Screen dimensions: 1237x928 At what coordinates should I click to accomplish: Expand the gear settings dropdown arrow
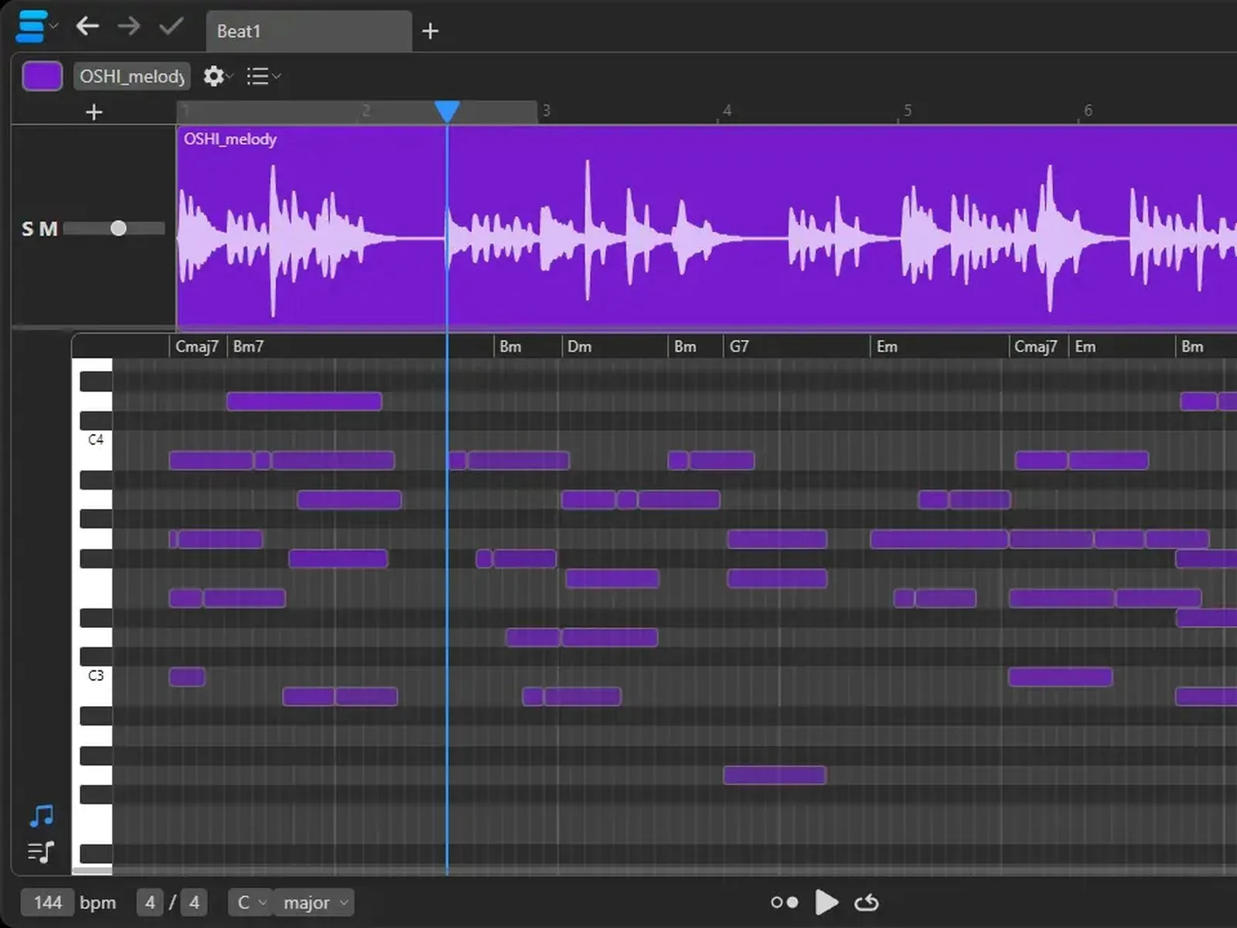coord(230,76)
